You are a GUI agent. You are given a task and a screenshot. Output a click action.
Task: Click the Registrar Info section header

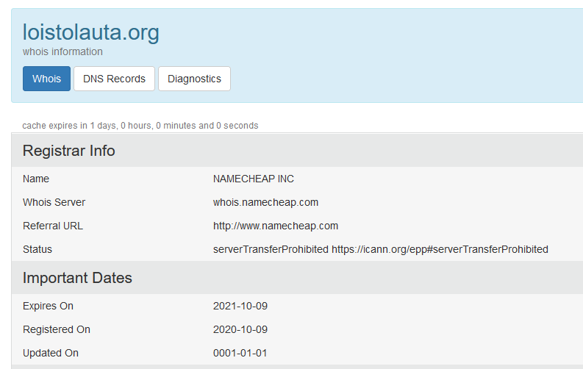tap(69, 151)
